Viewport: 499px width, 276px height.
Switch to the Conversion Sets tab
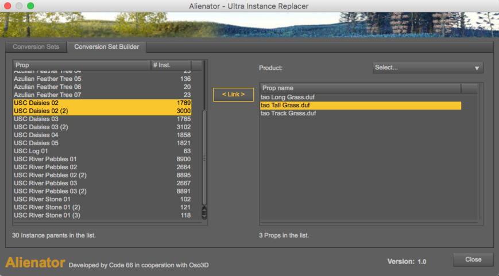pos(36,46)
